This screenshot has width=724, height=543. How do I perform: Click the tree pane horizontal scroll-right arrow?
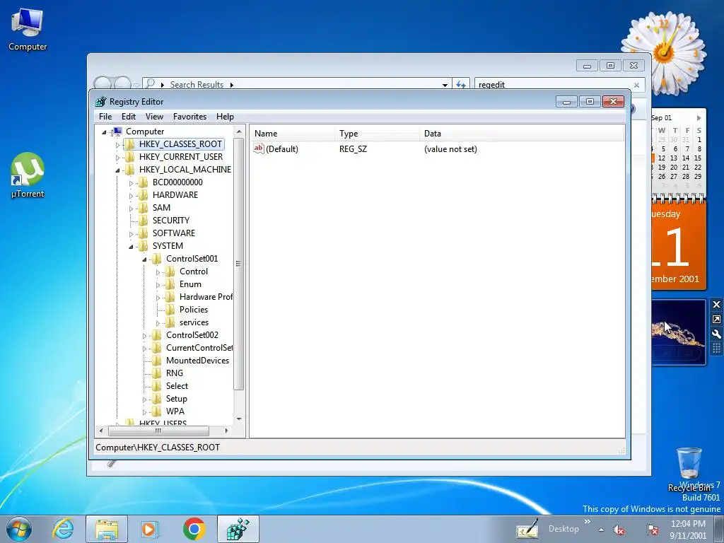pos(226,431)
